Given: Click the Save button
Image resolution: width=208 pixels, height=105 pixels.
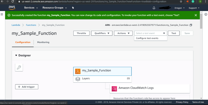Looking at the screenshot, I should click(x=187, y=33).
